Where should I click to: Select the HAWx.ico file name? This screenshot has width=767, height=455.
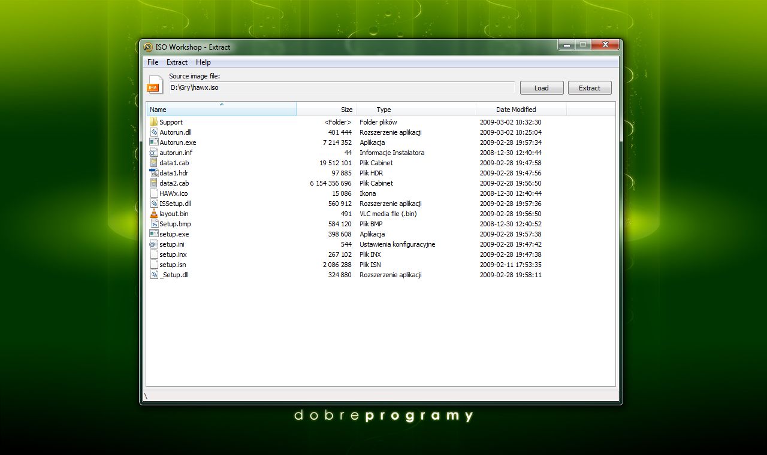[x=174, y=193]
